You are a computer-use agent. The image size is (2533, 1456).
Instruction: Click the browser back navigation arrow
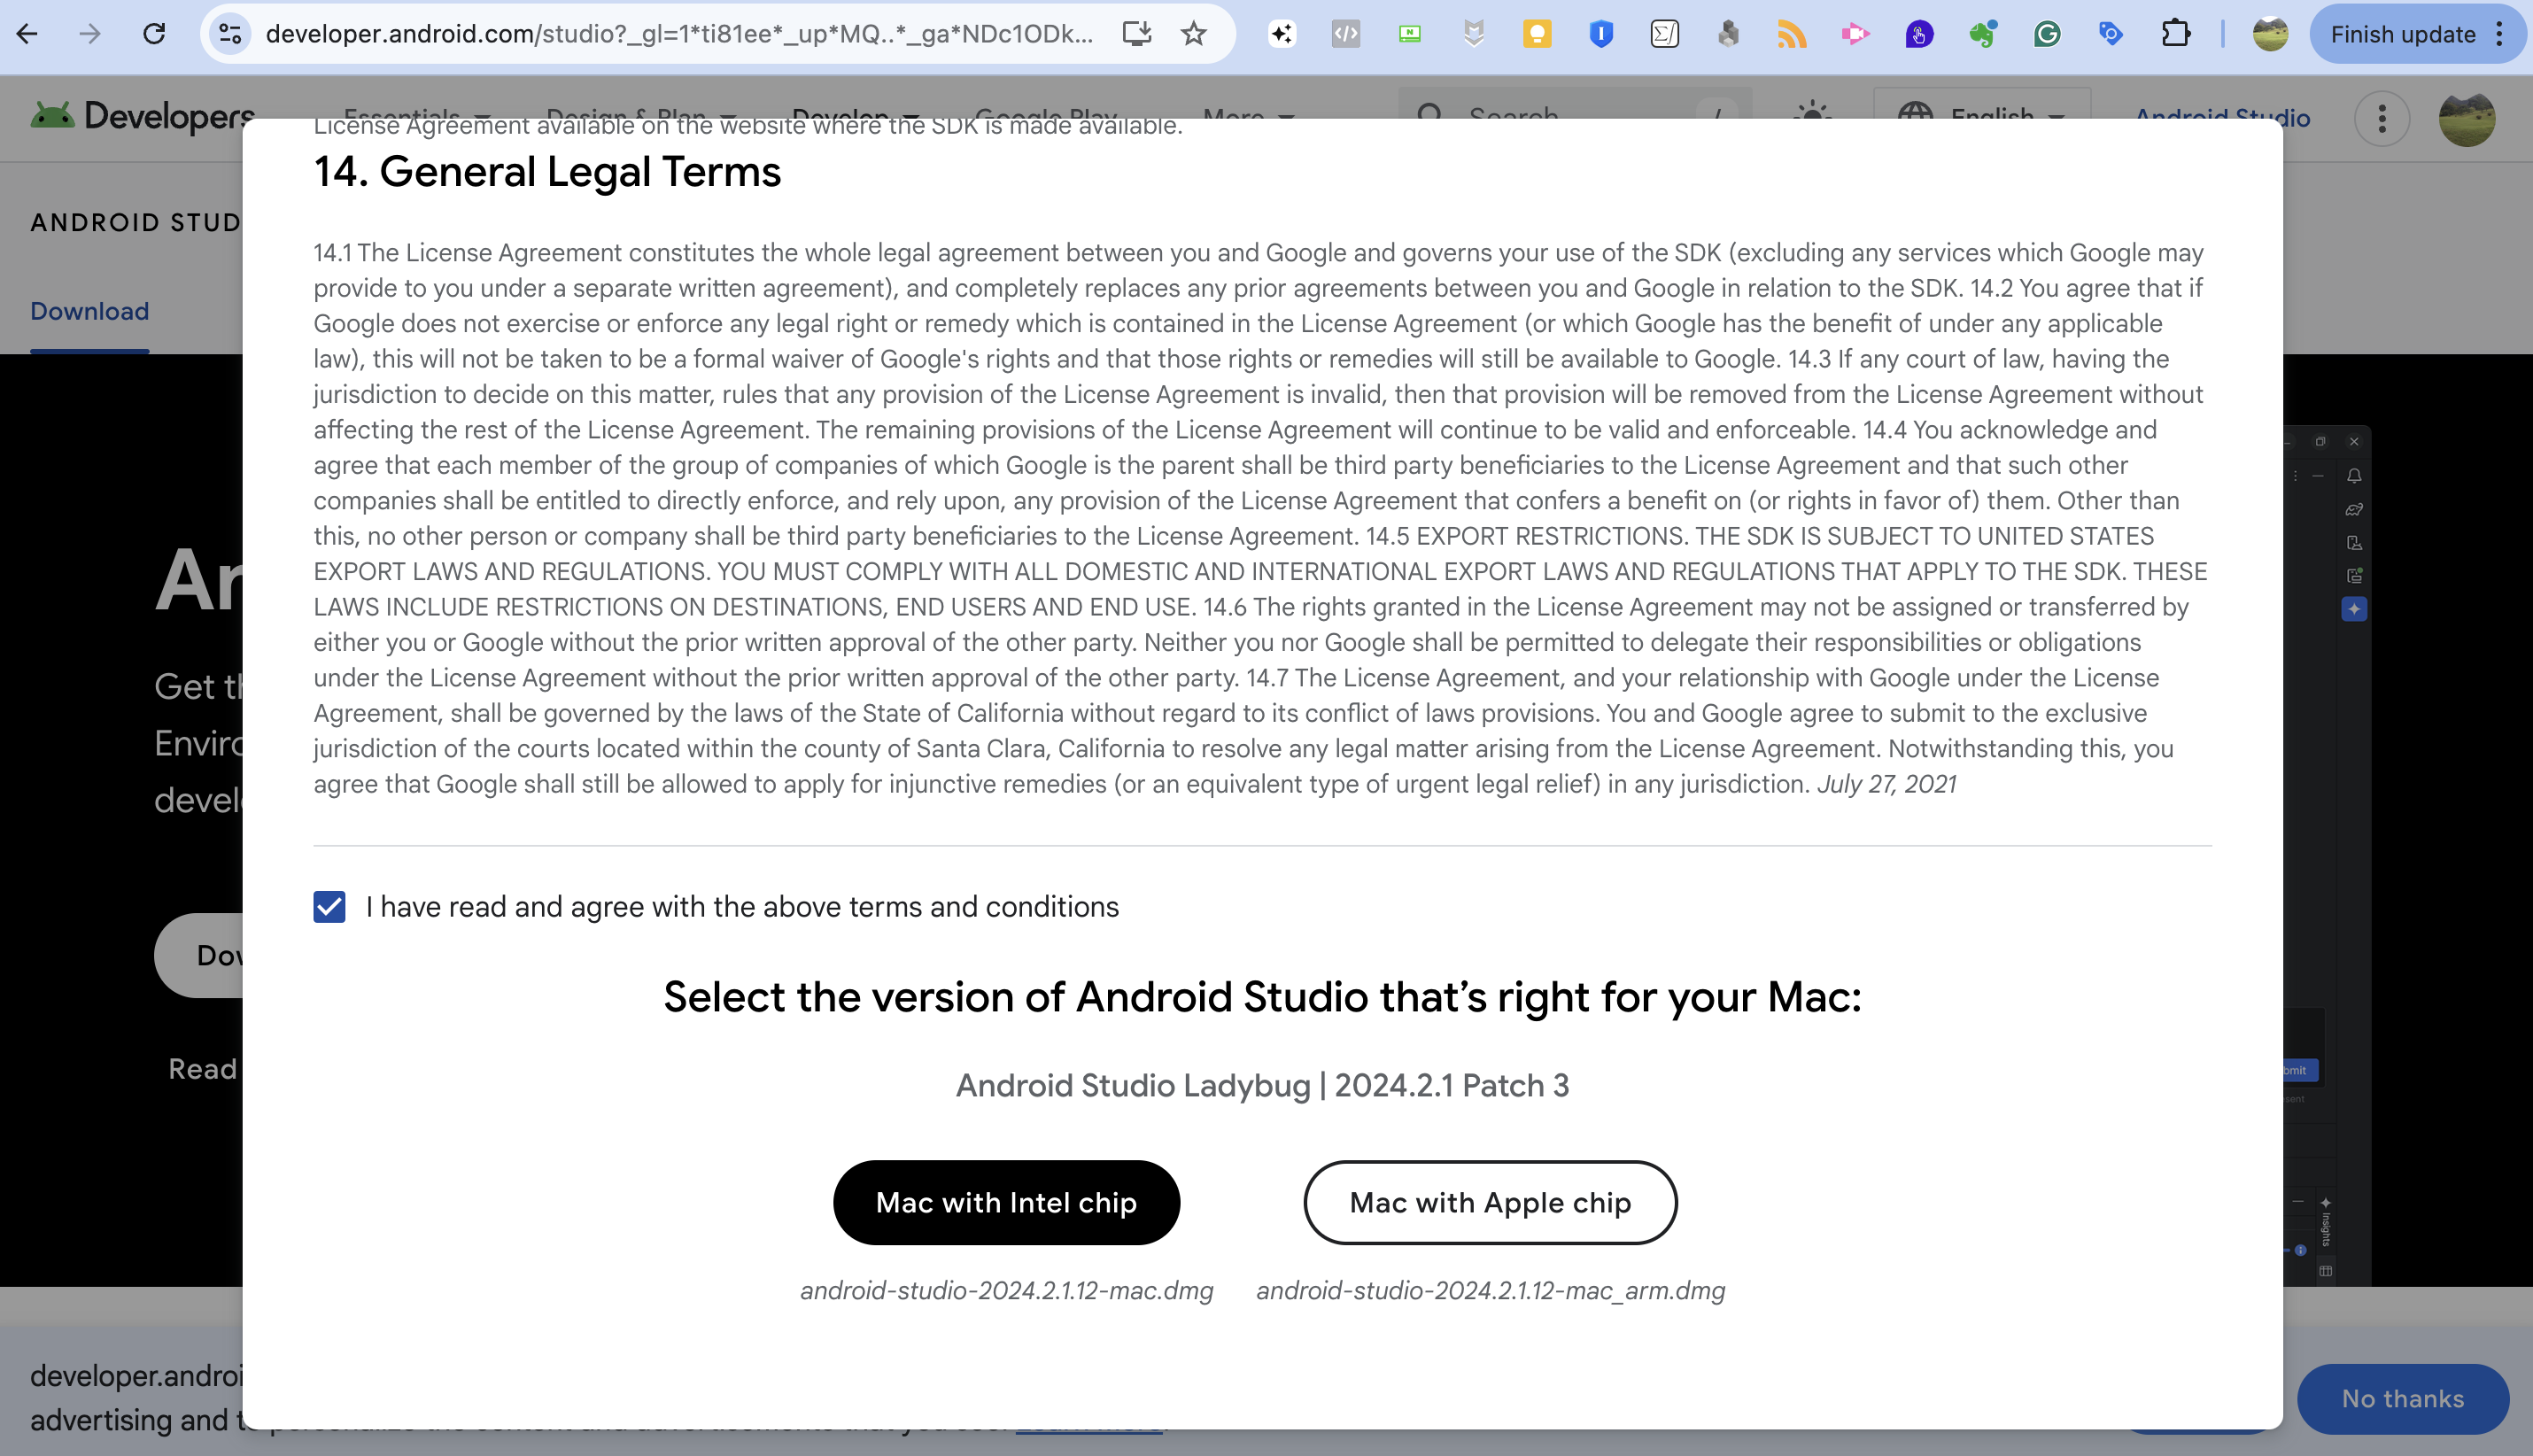26,33
